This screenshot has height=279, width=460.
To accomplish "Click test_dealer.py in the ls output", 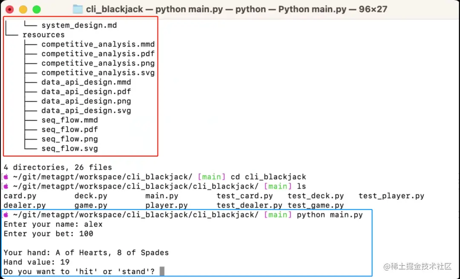I will 249,205.
